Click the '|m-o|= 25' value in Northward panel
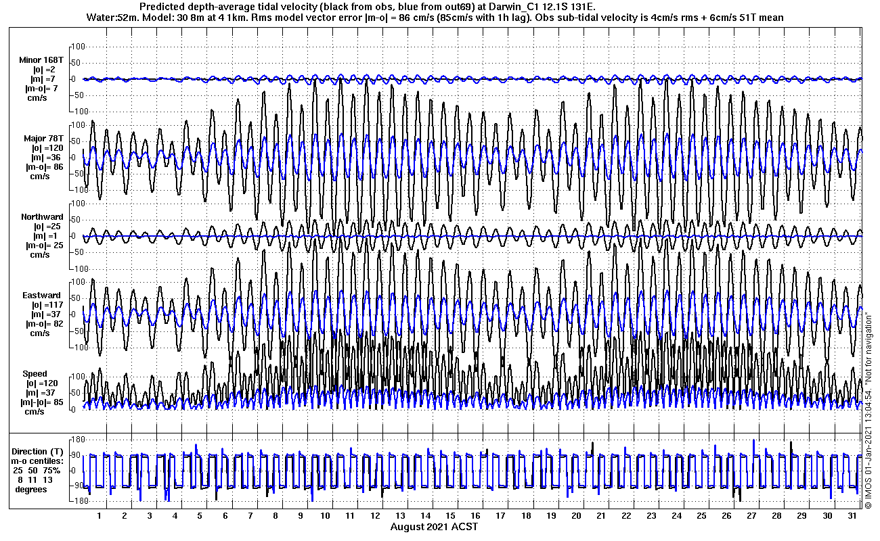The width and height of the screenshot is (880, 541). 45,245
